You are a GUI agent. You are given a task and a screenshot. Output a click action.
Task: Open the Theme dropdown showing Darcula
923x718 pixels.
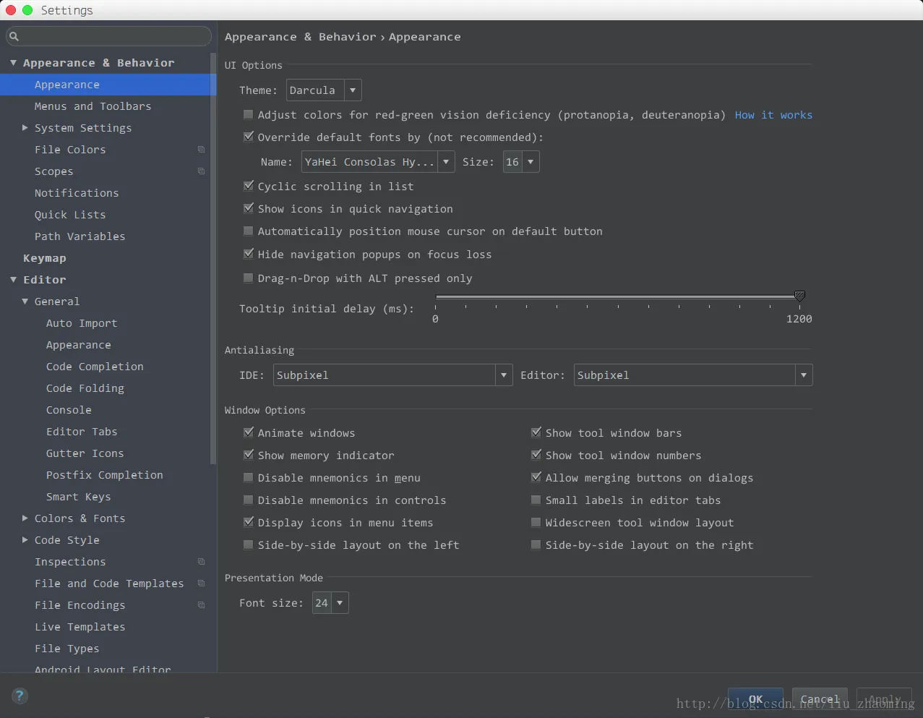(x=323, y=90)
